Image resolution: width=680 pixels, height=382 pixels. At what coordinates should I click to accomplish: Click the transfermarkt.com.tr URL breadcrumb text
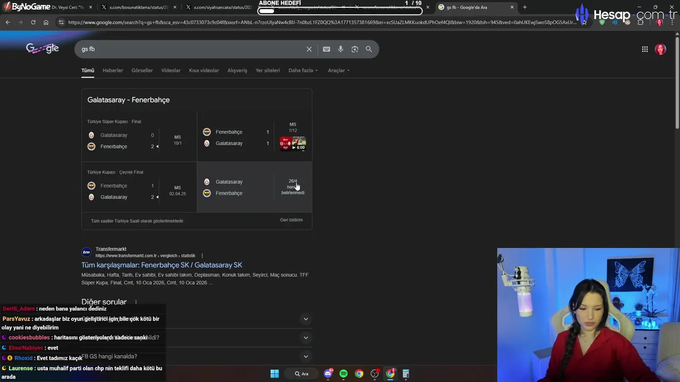tap(146, 256)
